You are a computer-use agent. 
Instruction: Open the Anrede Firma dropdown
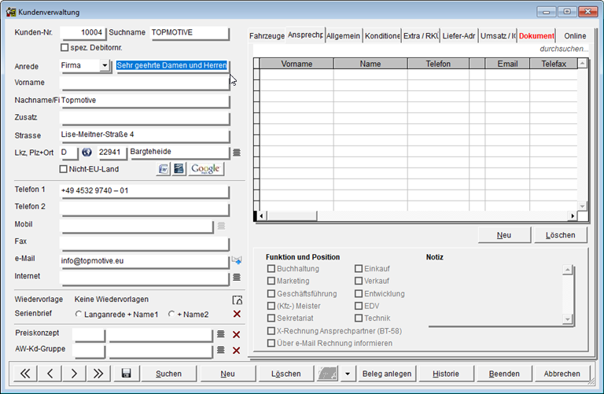pos(105,65)
